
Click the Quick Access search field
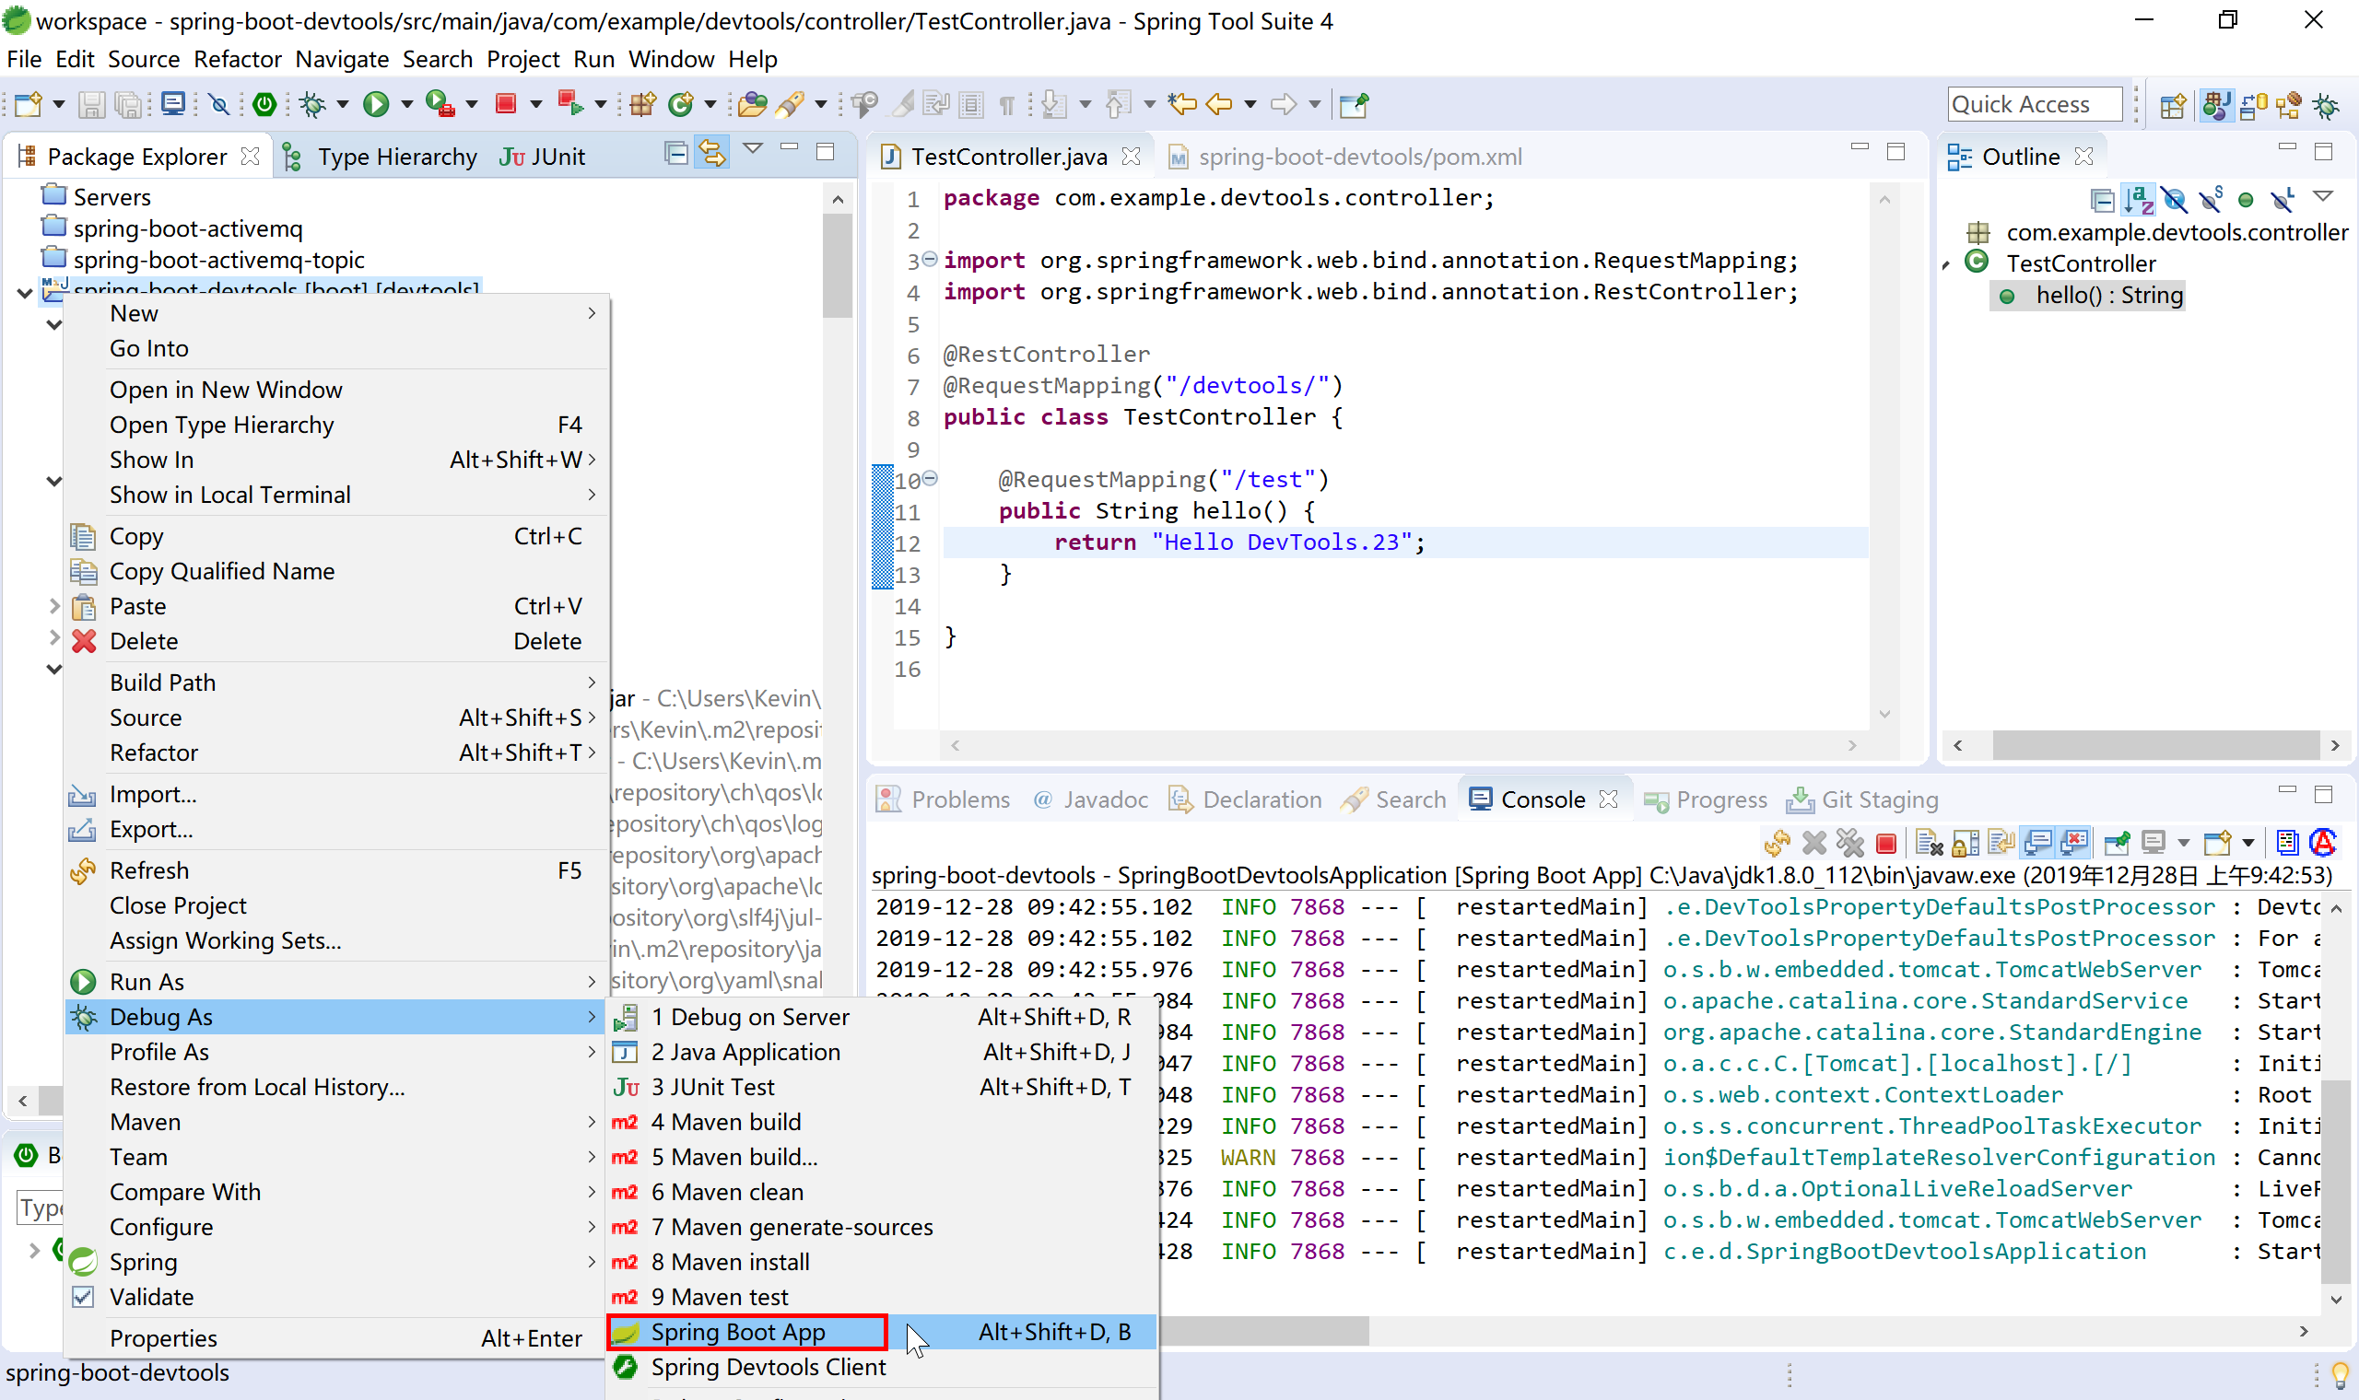2034,104
